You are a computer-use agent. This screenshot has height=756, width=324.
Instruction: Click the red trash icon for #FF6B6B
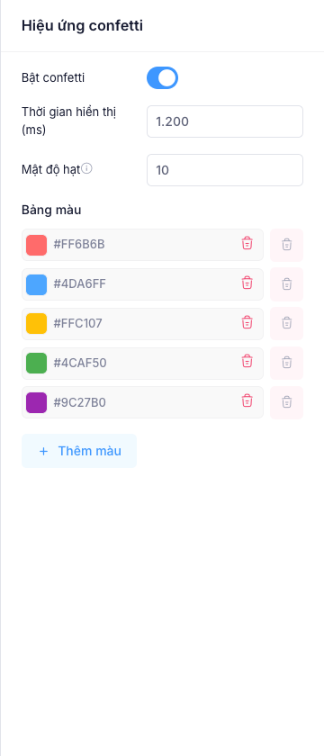[x=247, y=243]
